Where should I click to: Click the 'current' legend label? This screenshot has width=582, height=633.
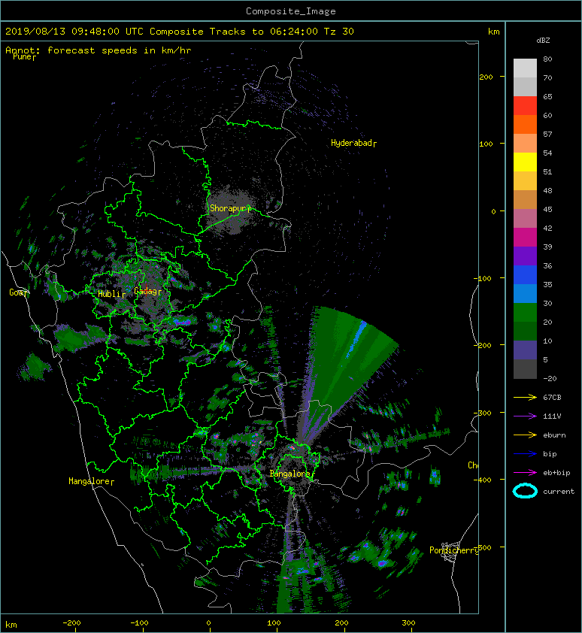tap(559, 492)
